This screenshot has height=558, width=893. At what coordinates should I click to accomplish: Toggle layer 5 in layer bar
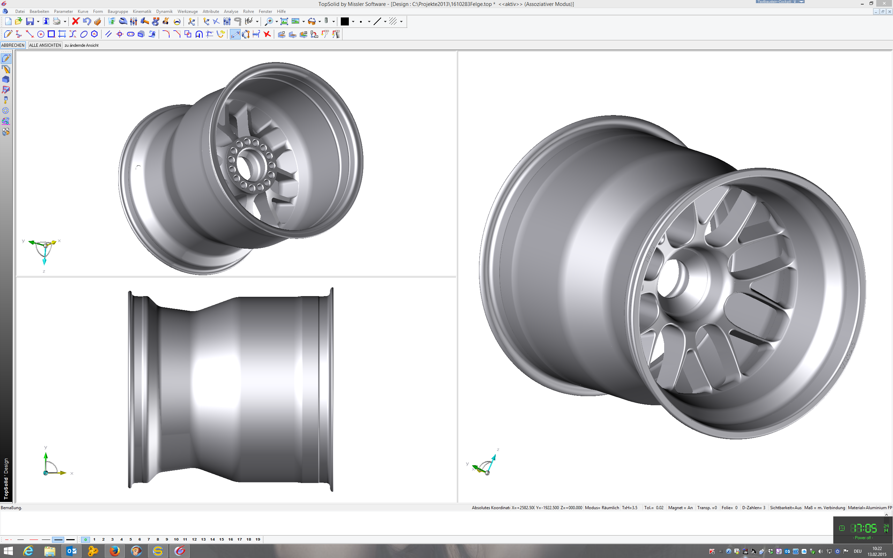(x=130, y=539)
